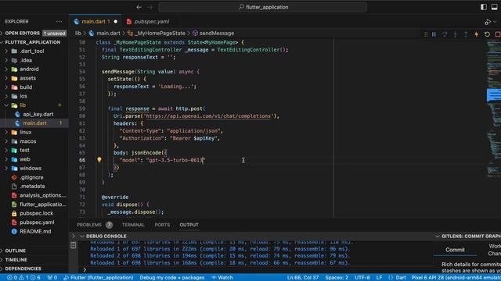Open the run button dropdown arrow
This screenshot has width=501, height=281.
pyautogui.click(x=495, y=22)
